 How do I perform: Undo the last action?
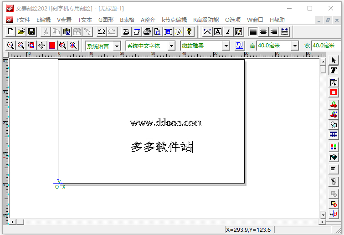[101, 31]
